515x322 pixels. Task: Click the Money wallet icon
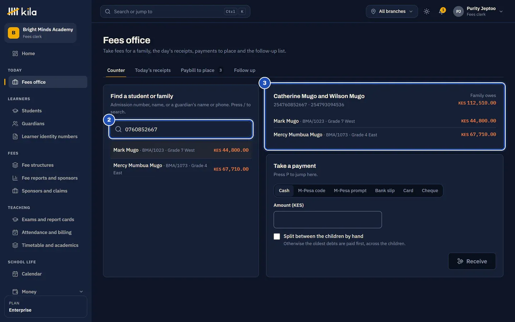point(15,292)
